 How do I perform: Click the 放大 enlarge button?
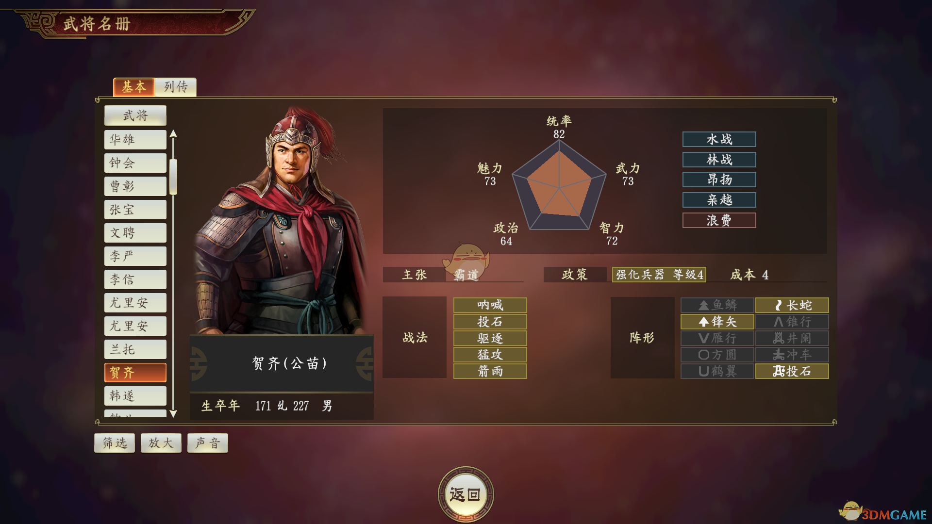pos(161,443)
